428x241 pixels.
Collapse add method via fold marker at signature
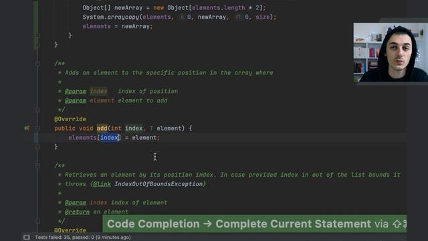(37, 129)
